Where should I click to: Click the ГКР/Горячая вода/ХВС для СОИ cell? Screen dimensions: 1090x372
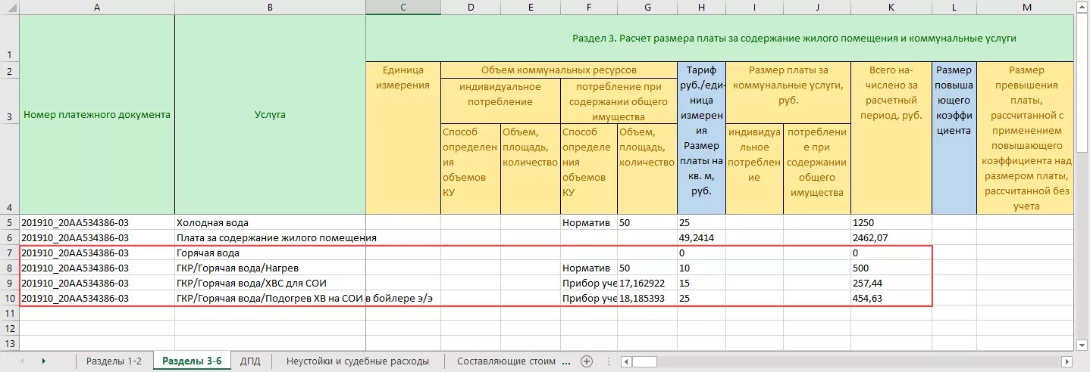(270, 283)
